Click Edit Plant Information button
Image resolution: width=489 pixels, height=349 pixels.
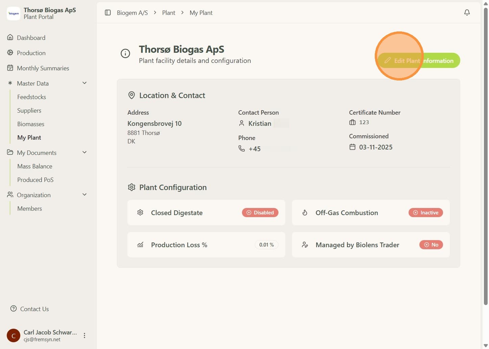(419, 61)
